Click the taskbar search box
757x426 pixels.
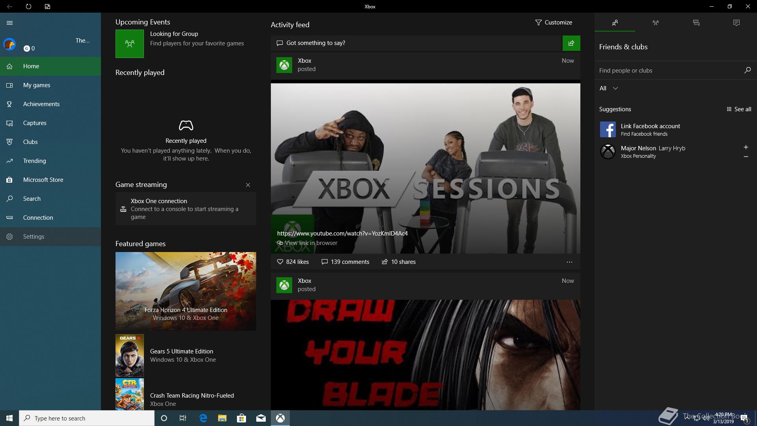click(x=87, y=418)
